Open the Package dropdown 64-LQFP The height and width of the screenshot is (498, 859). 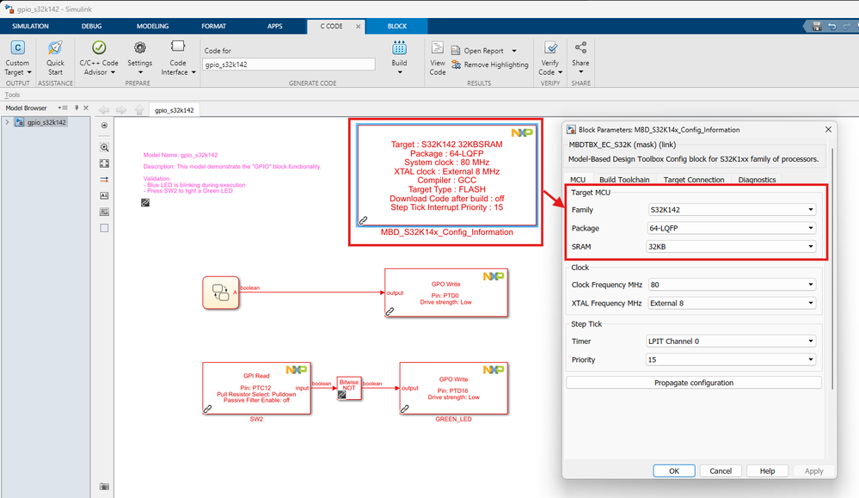(732, 228)
